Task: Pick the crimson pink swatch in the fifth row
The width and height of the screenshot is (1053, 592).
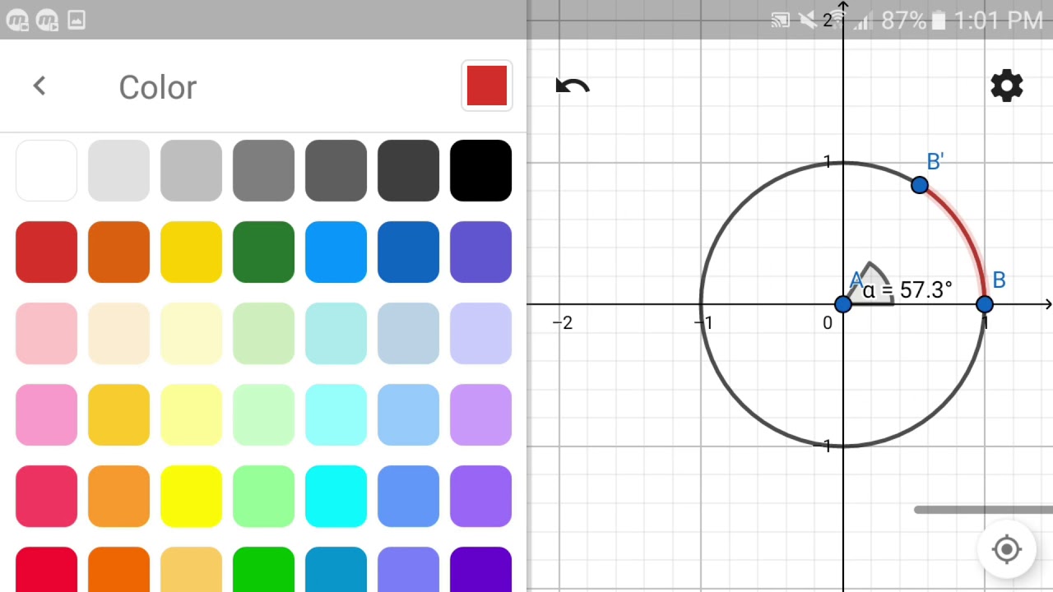Action: [46, 496]
